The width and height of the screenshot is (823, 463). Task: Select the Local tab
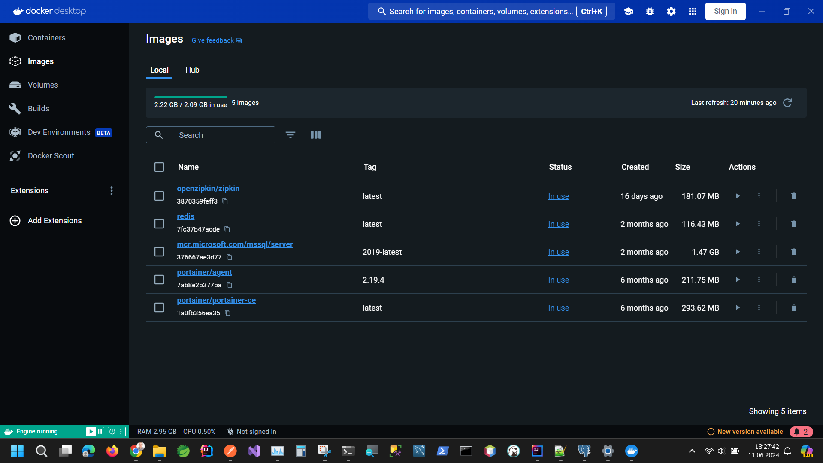(159, 70)
